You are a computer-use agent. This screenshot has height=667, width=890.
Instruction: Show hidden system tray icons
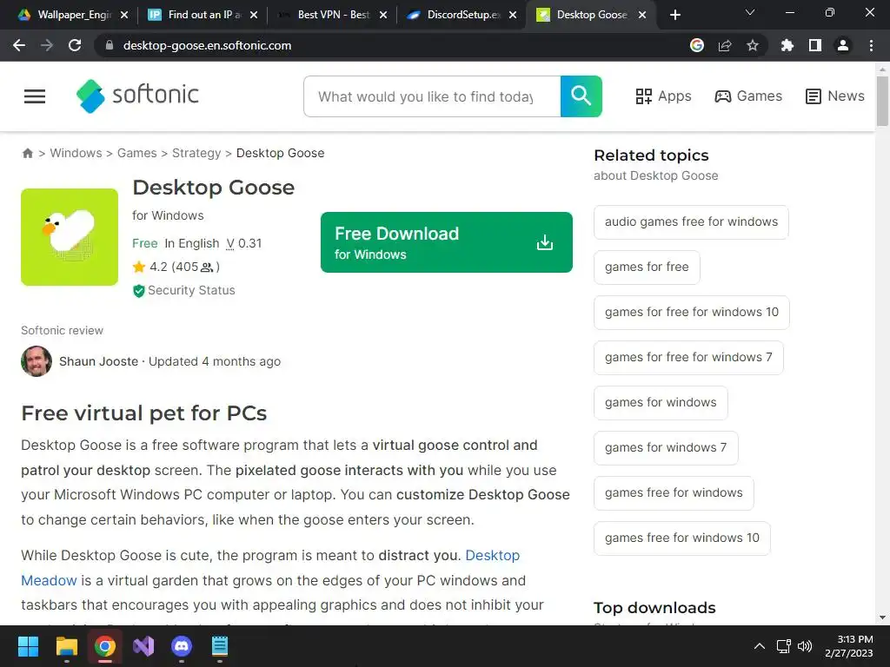(x=759, y=646)
